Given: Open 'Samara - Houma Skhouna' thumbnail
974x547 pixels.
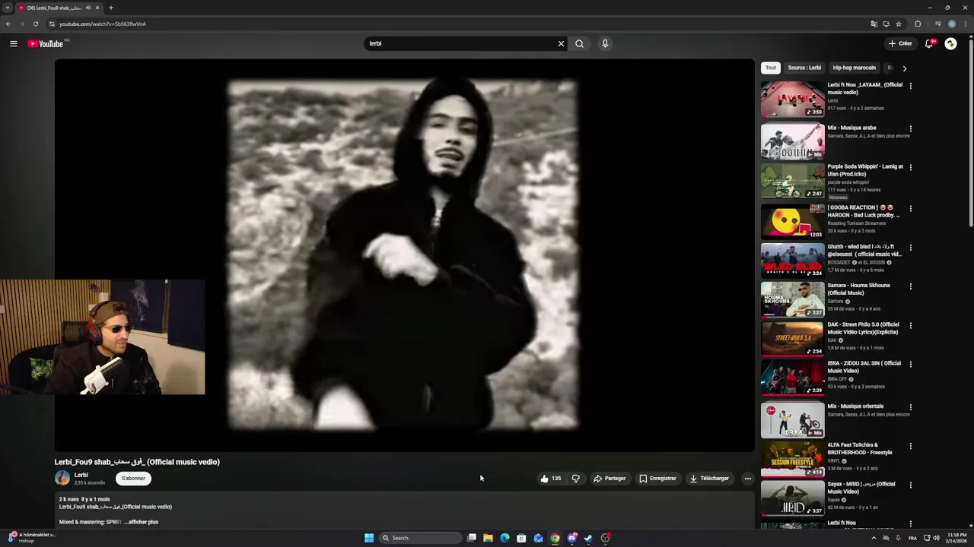Looking at the screenshot, I should (793, 299).
